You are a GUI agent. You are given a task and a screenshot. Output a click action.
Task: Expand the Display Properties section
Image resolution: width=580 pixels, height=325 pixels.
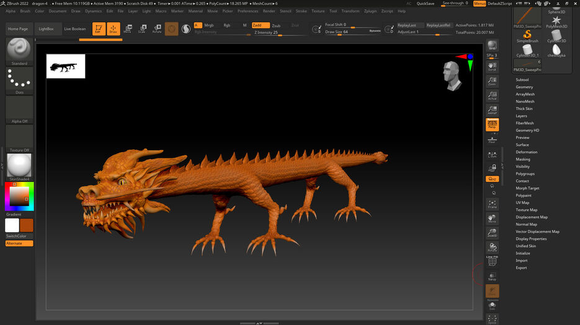pos(531,239)
